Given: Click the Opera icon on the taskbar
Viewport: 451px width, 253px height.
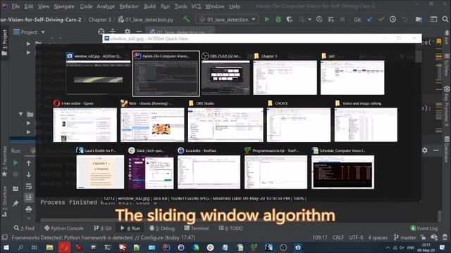Looking at the screenshot, I should (64, 247).
